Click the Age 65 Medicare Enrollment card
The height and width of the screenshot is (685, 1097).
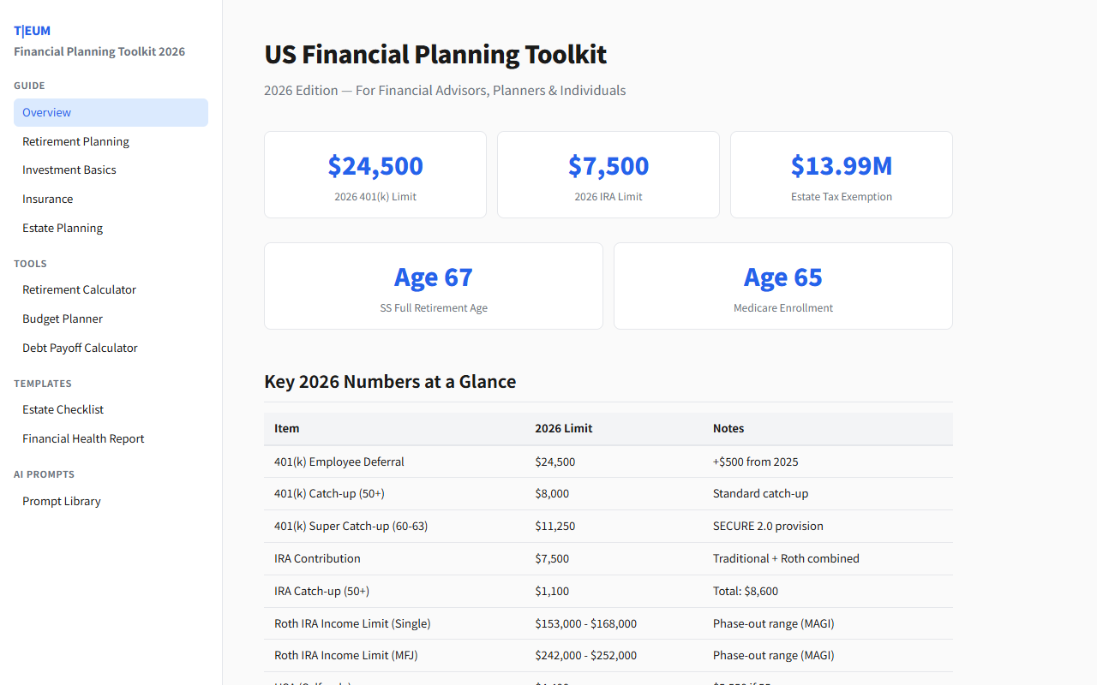pyautogui.click(x=782, y=286)
